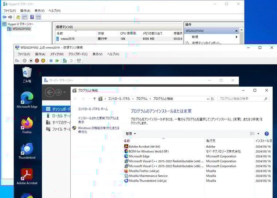
Task: Open the Recycle Bin desktop icon
Action: tap(27, 75)
